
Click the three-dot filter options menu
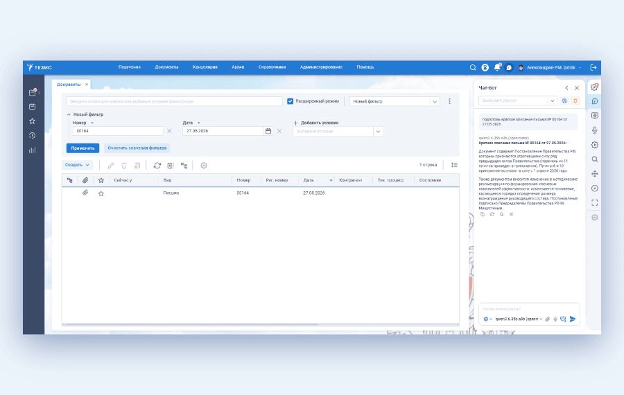[x=450, y=101]
